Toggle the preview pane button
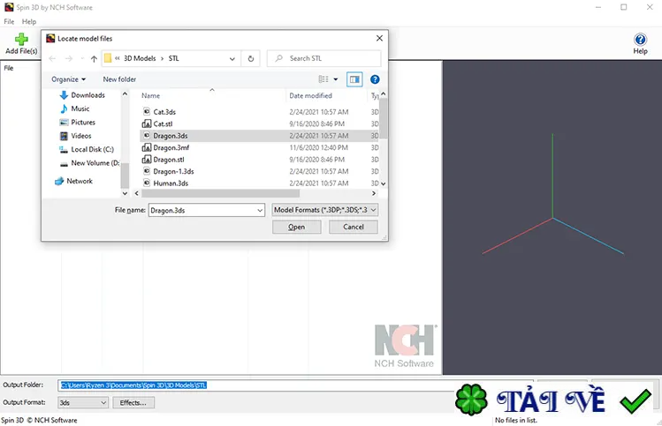The height and width of the screenshot is (426, 662). (354, 79)
